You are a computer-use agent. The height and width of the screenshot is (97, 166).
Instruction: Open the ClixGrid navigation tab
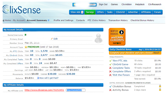tap(120, 12)
